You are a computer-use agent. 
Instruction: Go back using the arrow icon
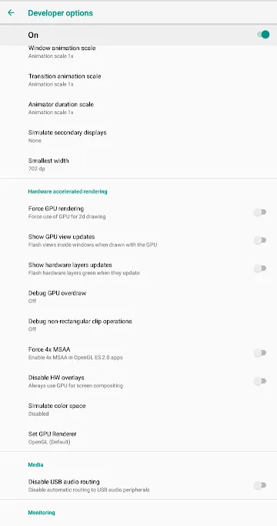point(11,13)
